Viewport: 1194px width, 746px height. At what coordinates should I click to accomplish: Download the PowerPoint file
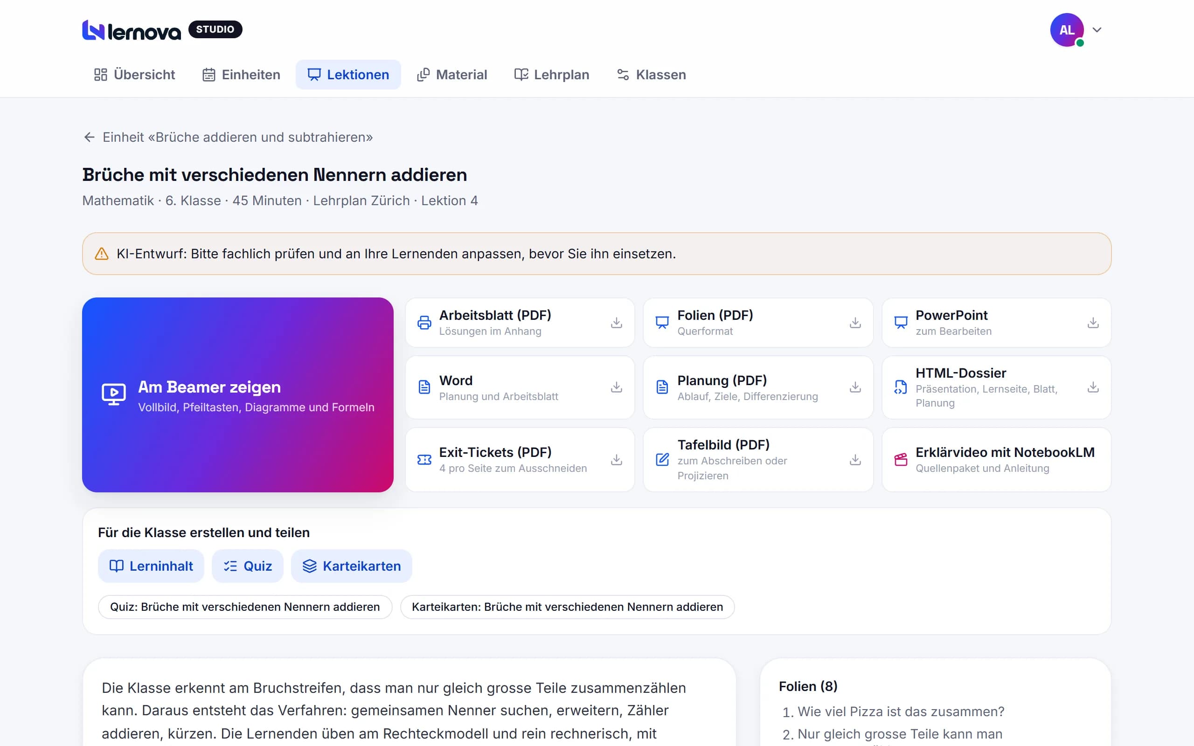pyautogui.click(x=1093, y=323)
